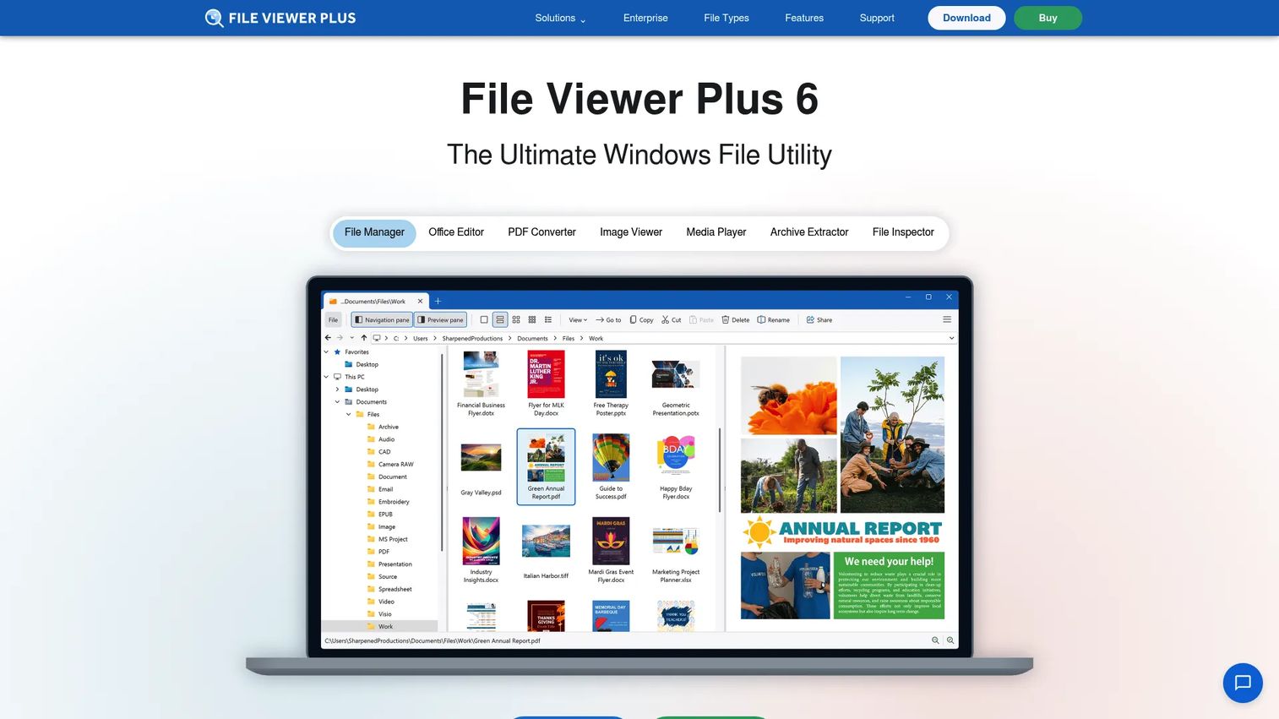Click the File Viewer Plus logo
Screen dimensions: 1279x719
coord(280,18)
